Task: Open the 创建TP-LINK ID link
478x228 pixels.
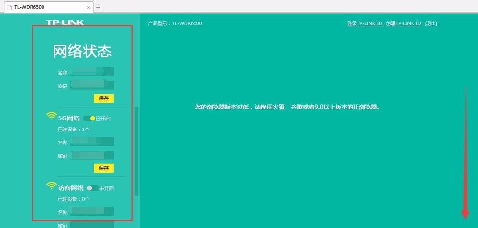Action: (403, 23)
